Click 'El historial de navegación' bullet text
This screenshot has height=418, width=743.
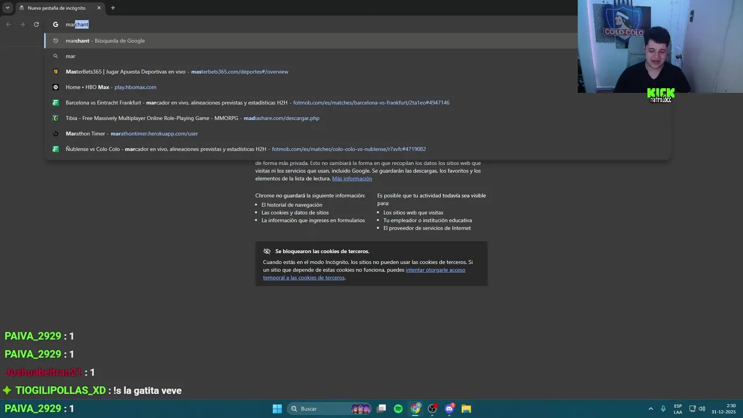coord(291,205)
